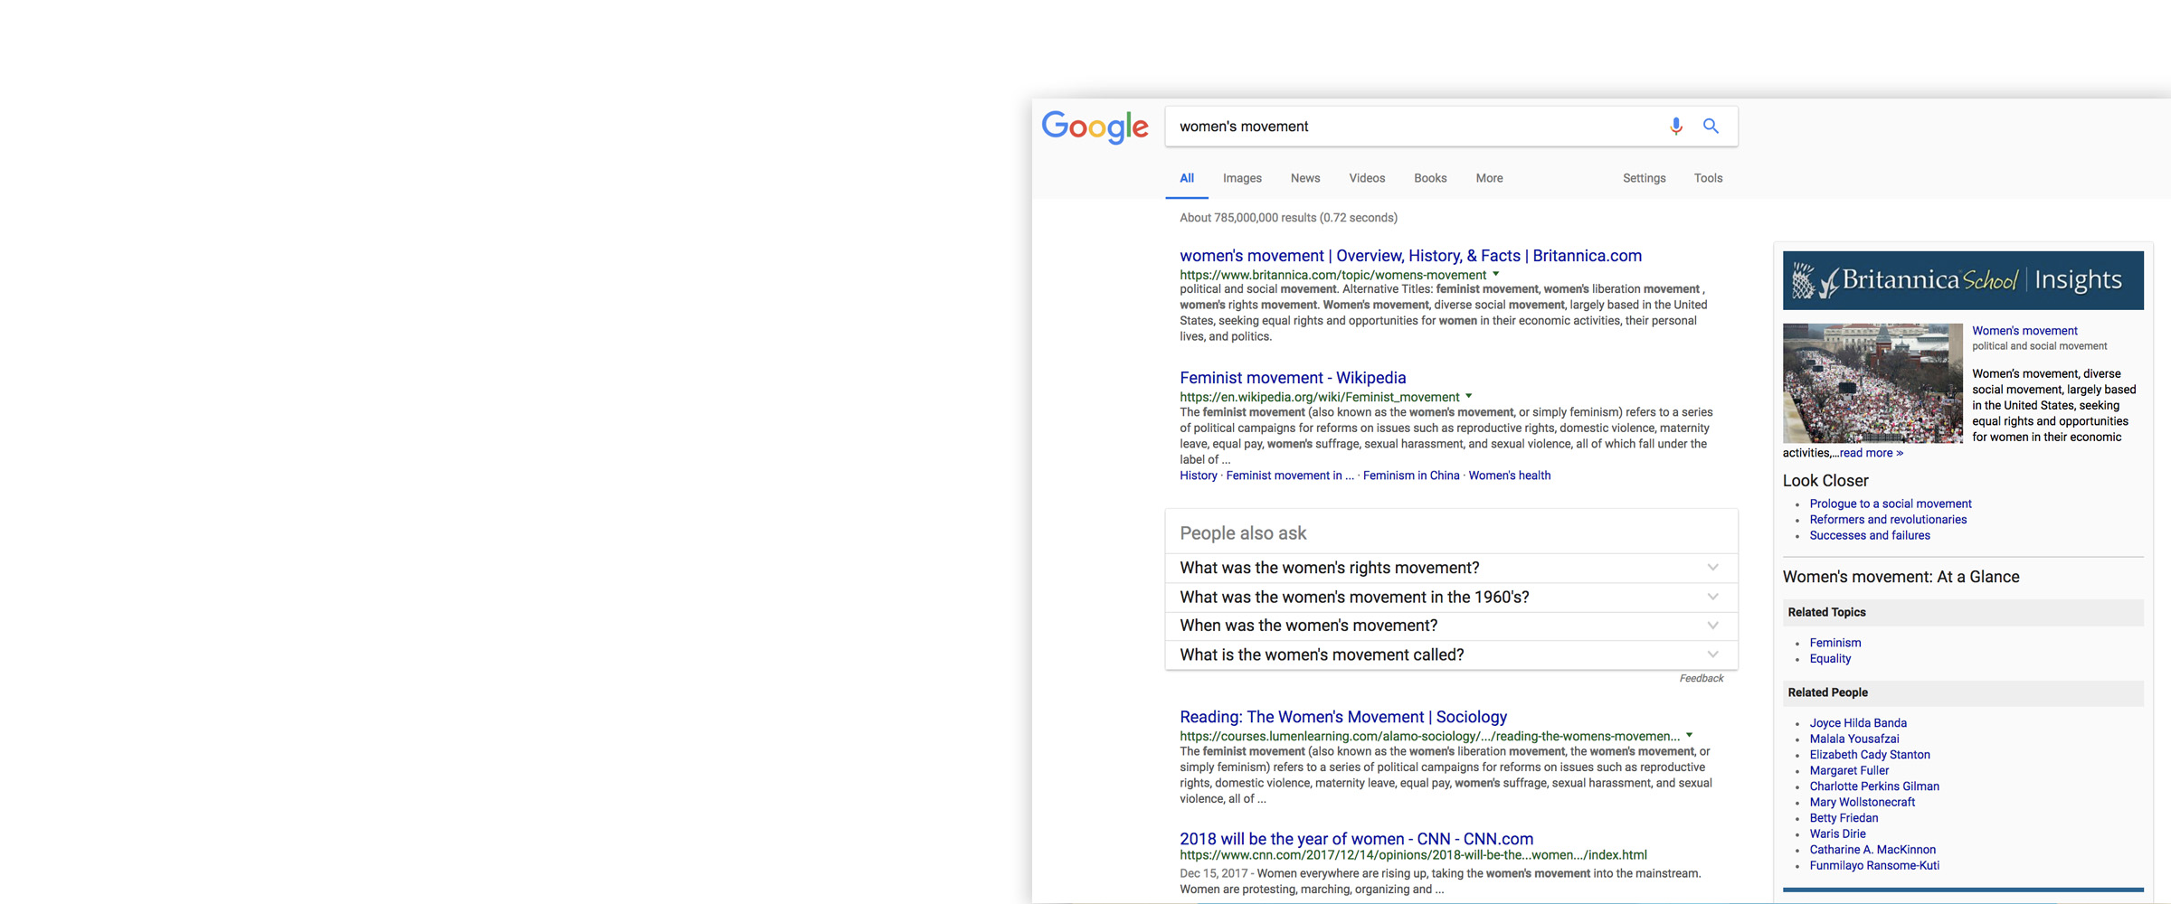Open search Settings
Viewport: 2171px width, 904px height.
pos(1644,178)
